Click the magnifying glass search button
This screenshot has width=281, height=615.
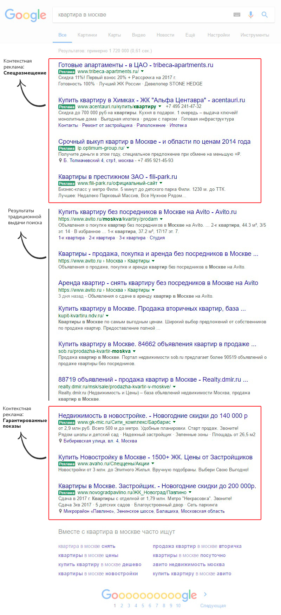point(264,15)
